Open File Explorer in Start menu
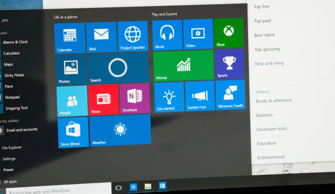The width and height of the screenshot is (335, 194). [x=12, y=148]
